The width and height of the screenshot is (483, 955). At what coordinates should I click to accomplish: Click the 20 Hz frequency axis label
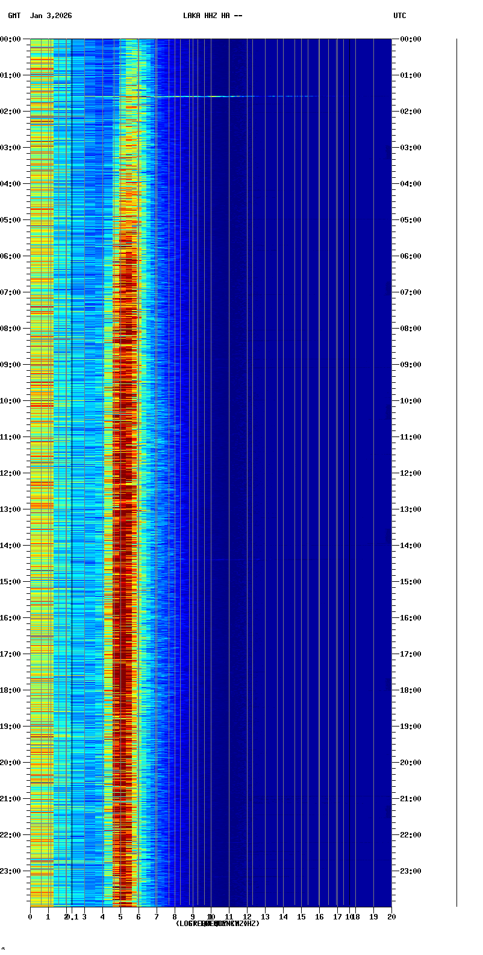tap(391, 917)
